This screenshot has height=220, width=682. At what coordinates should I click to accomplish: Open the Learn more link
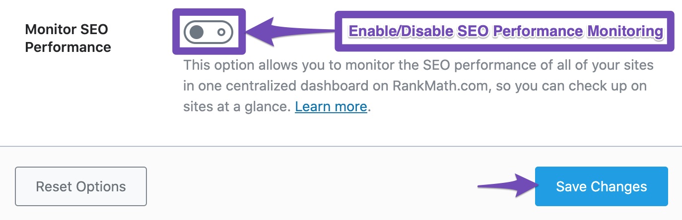coord(331,106)
